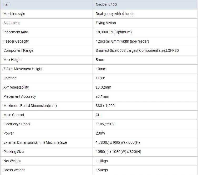Select the 'Gross Weight' label
The height and width of the screenshot is (175, 198).
coord(14,170)
